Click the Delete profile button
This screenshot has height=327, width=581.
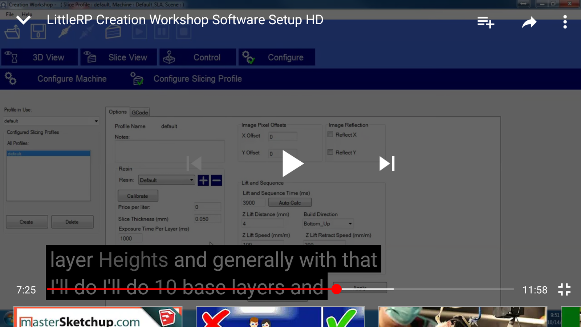coord(72,222)
